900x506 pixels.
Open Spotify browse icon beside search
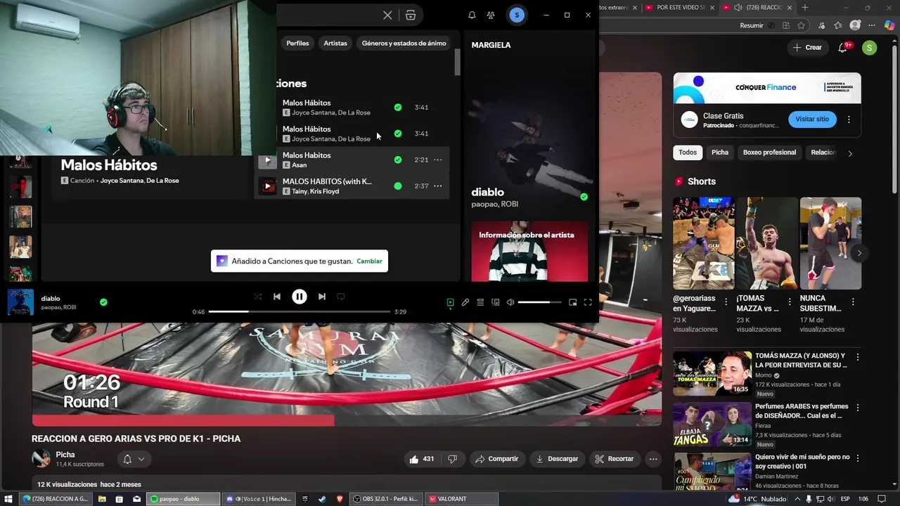(x=411, y=15)
